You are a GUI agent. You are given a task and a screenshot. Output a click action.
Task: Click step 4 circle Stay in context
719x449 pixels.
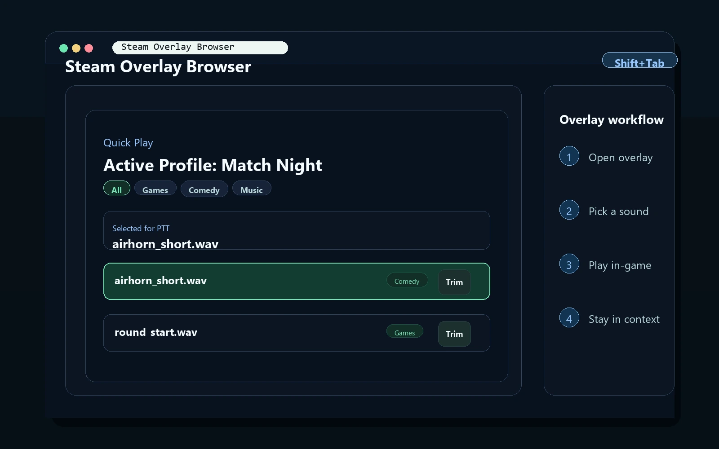pyautogui.click(x=569, y=317)
